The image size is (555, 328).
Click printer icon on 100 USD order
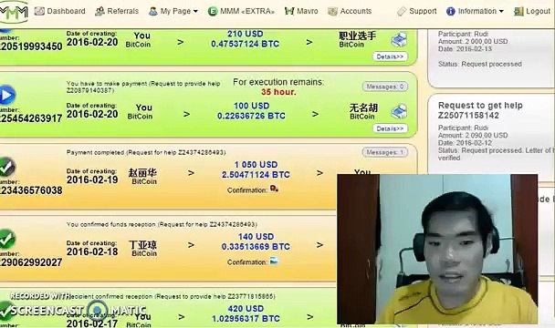[x=399, y=112]
